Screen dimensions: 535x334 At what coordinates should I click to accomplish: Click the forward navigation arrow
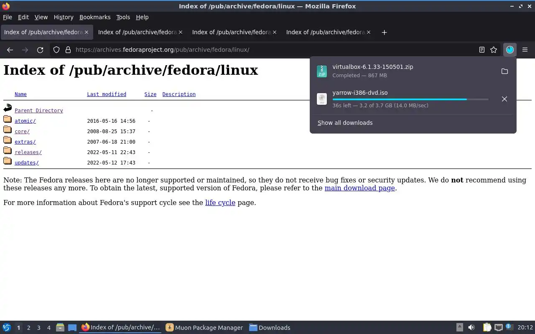click(x=25, y=50)
